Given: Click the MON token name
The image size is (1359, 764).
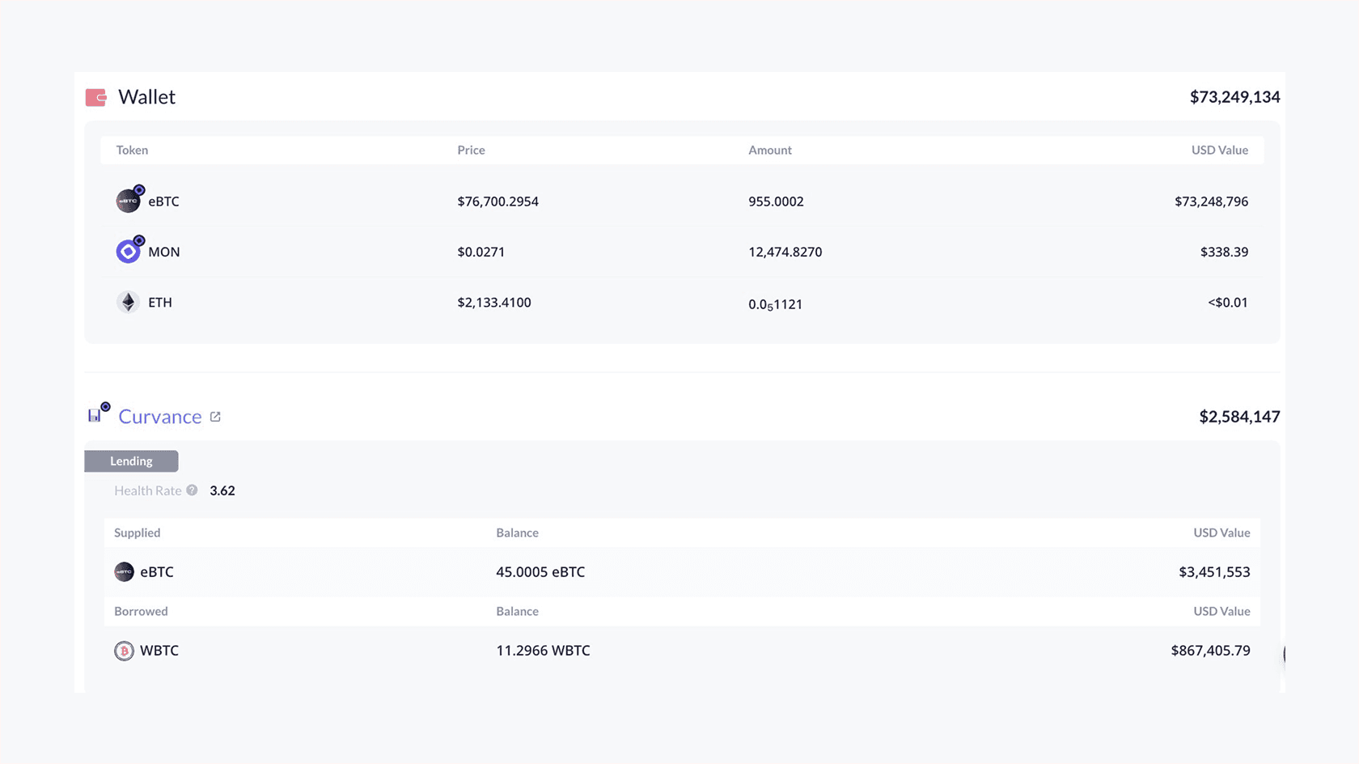Looking at the screenshot, I should coord(164,252).
